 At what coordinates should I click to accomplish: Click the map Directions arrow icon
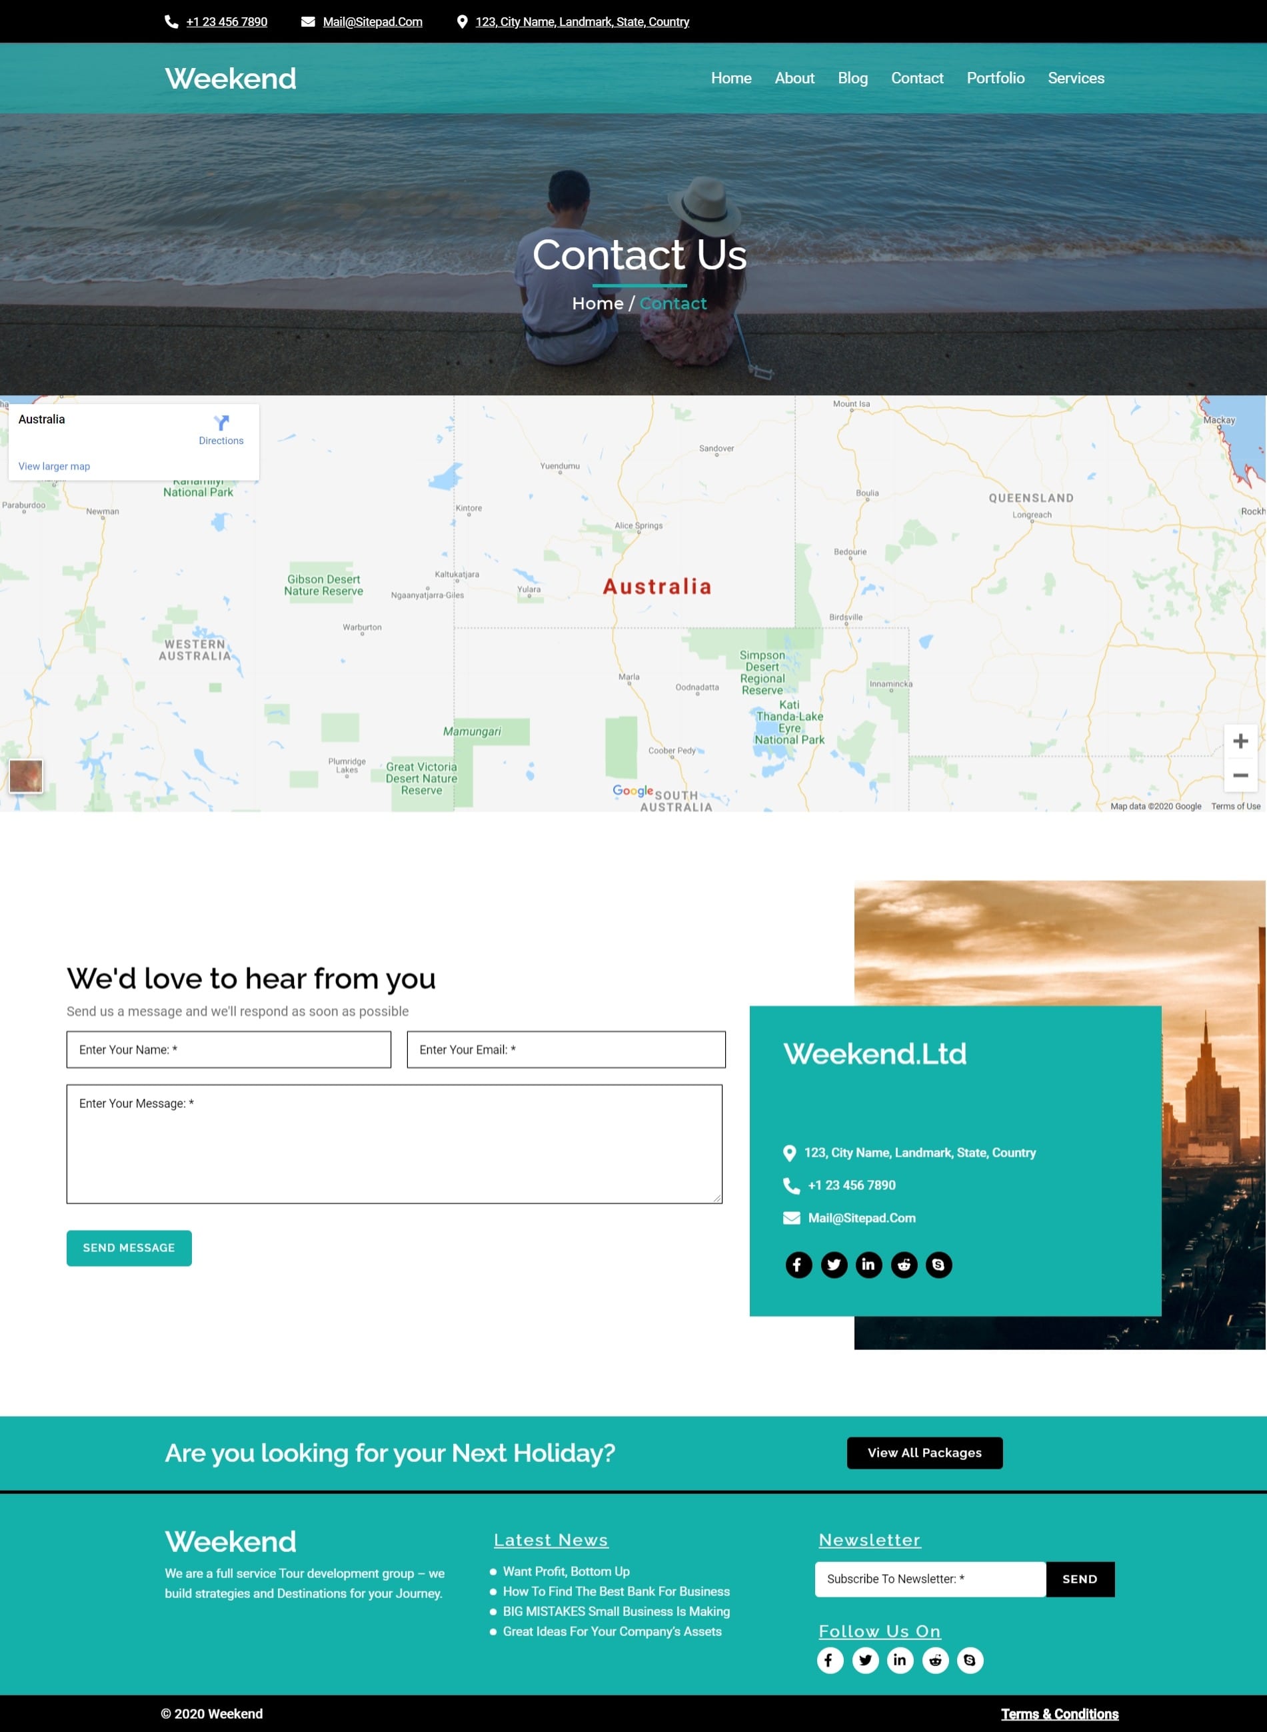coord(222,423)
